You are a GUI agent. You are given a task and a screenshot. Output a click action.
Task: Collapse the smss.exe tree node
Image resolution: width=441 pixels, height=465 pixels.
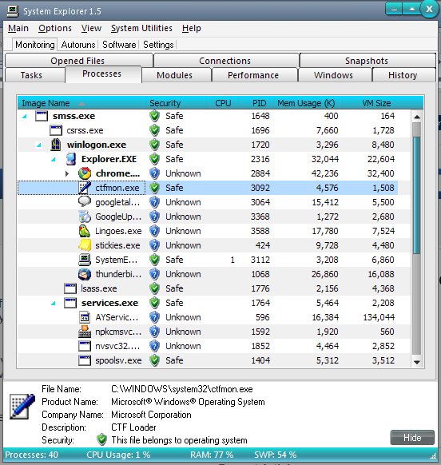click(x=25, y=117)
